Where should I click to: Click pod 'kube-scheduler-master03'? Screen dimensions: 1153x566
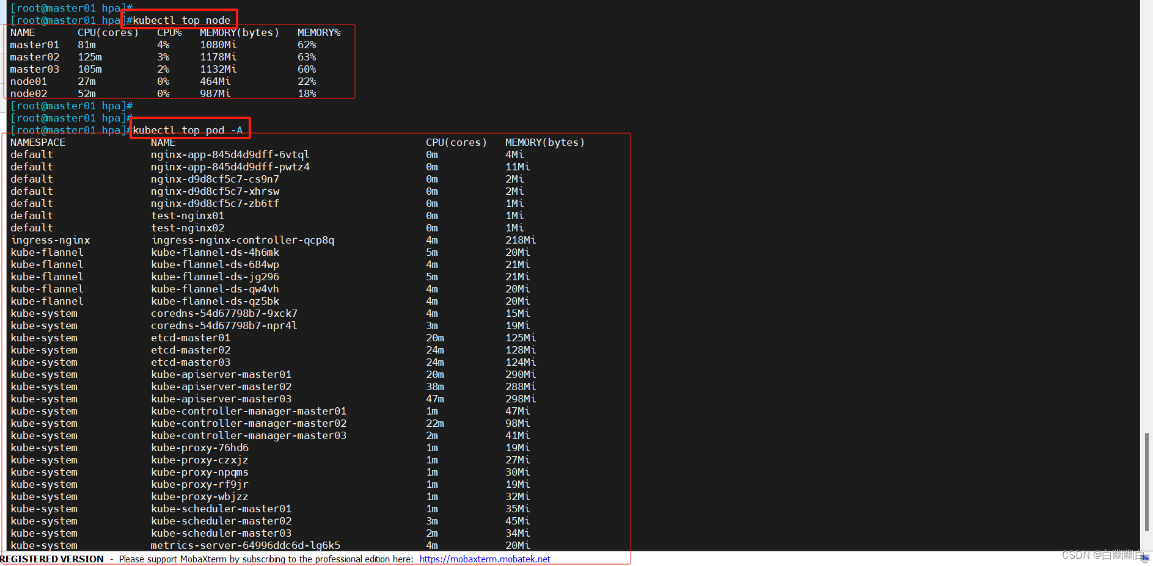click(221, 533)
